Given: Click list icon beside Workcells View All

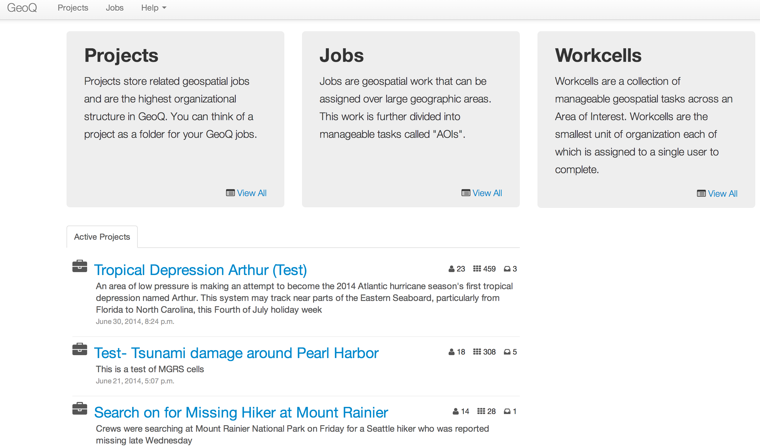Looking at the screenshot, I should (x=701, y=194).
